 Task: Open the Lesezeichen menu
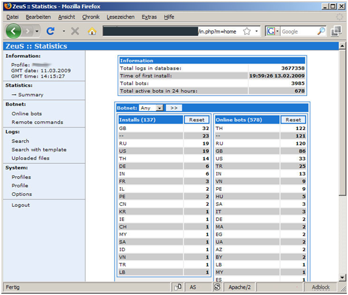point(121,17)
